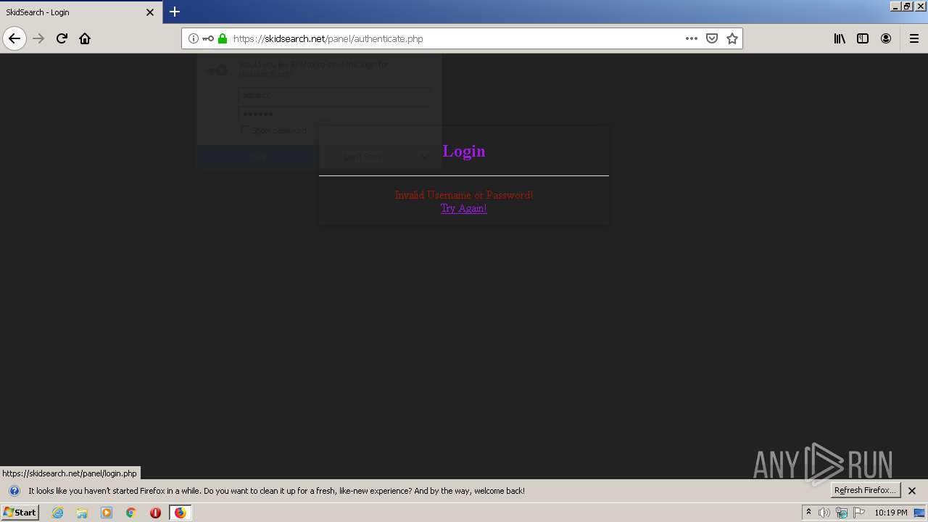Open the Firefox account menu

[x=886, y=38]
